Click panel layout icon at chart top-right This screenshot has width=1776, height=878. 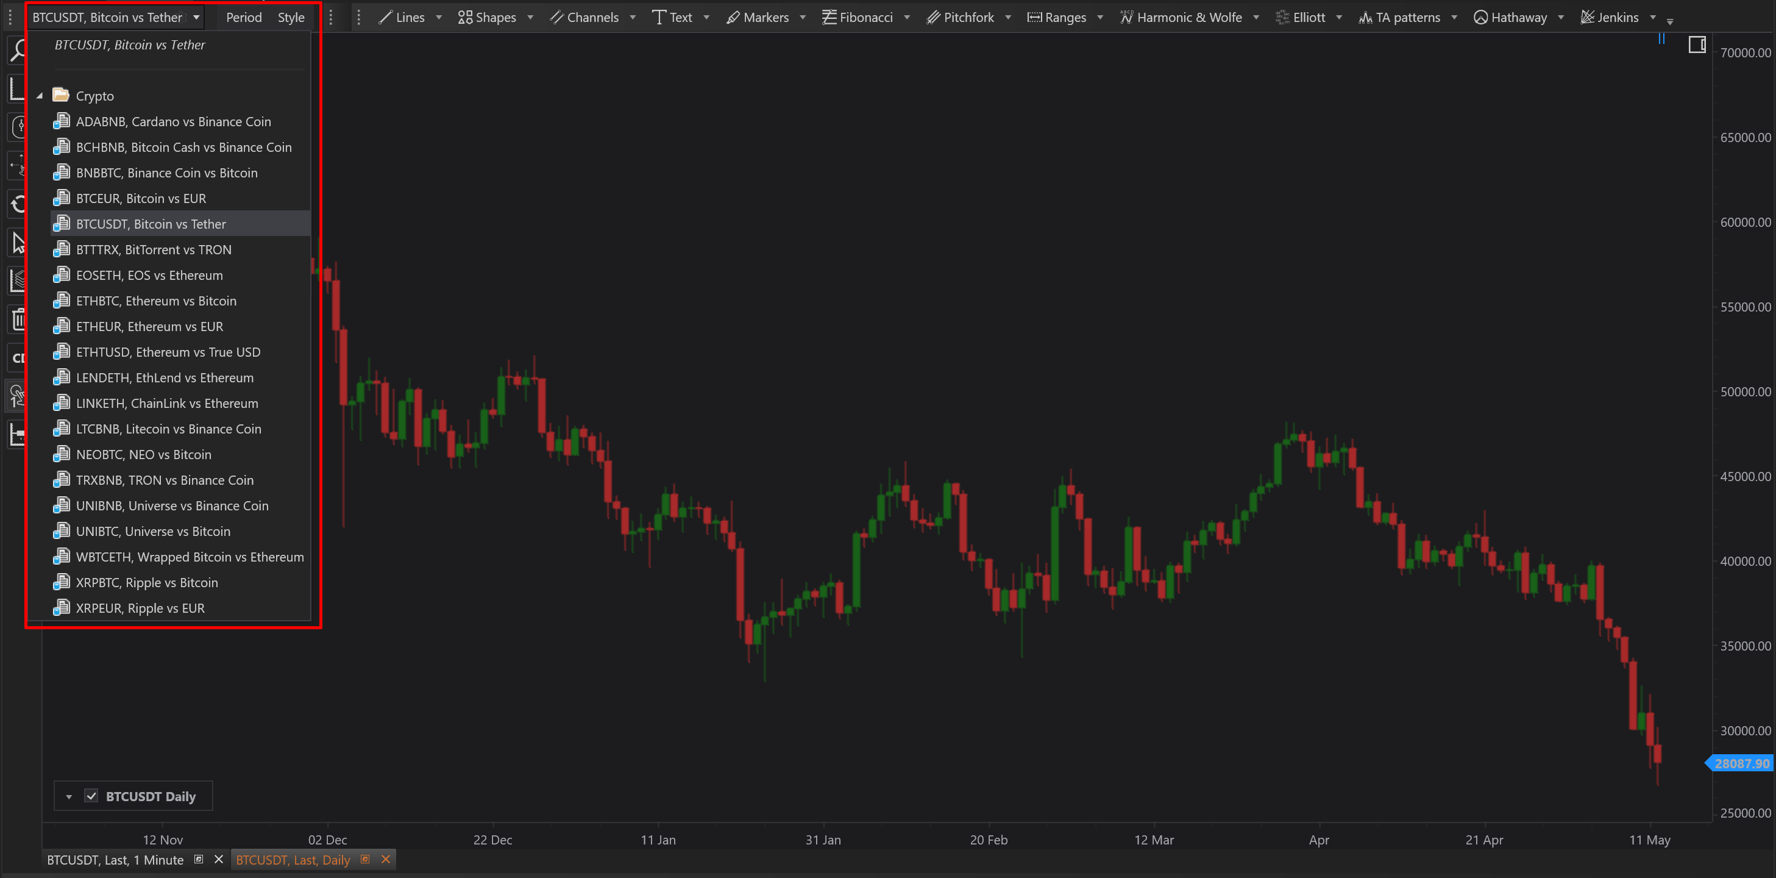1697,45
